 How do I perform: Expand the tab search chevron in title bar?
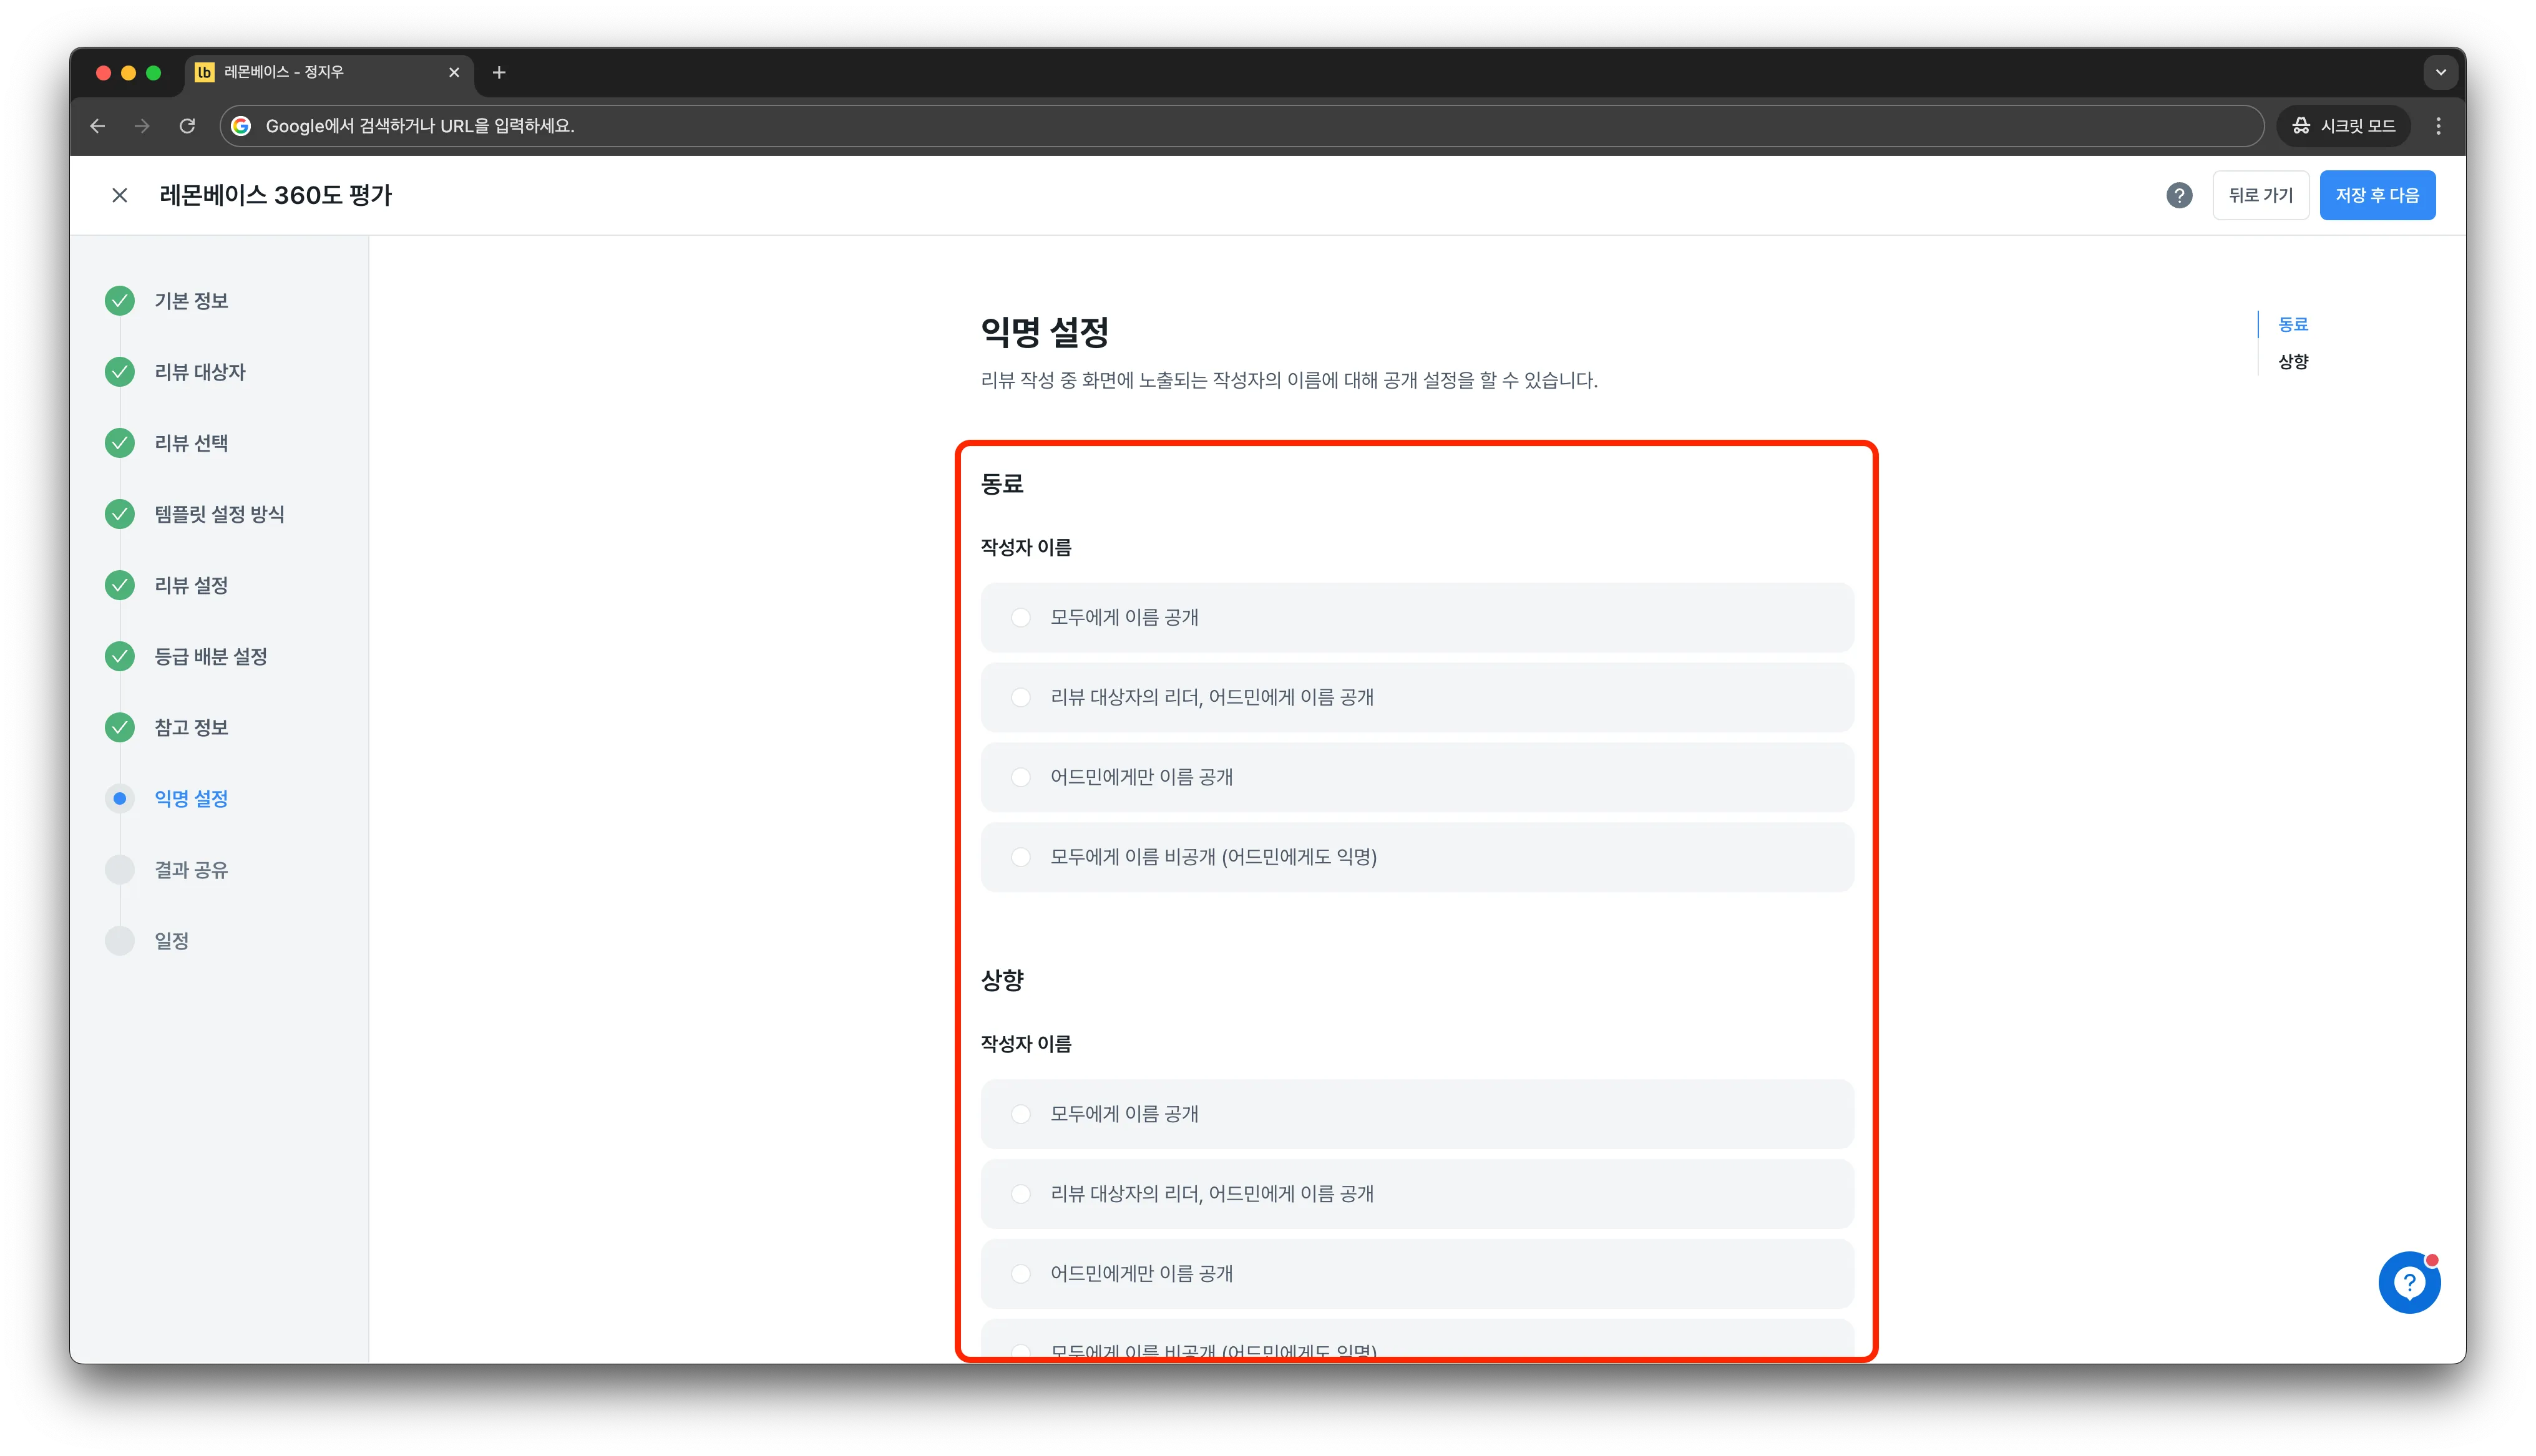2440,72
